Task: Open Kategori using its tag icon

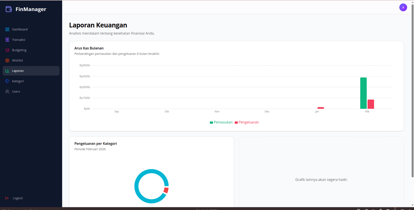Action: point(7,81)
